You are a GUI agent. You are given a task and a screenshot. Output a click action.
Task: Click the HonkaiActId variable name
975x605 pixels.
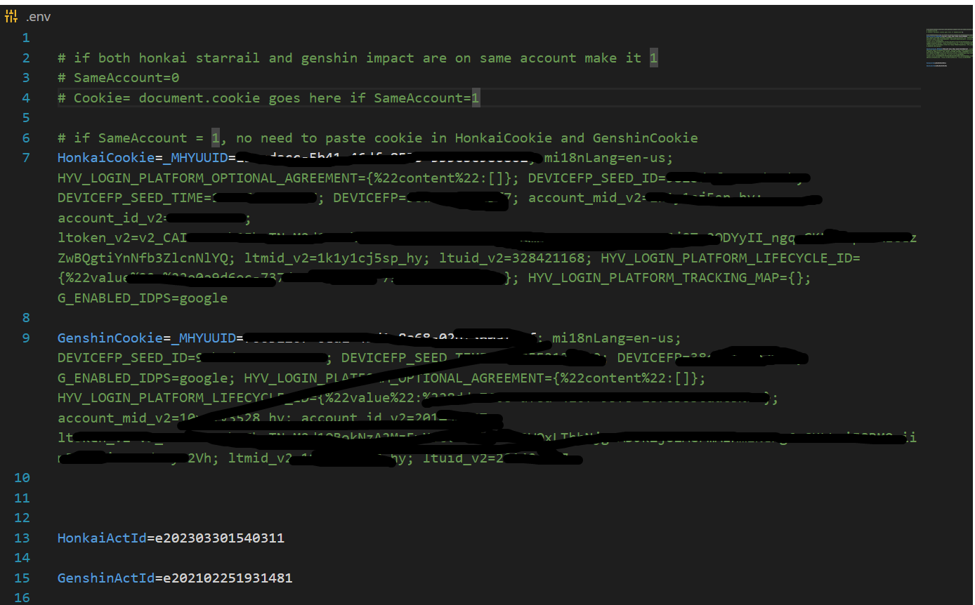[x=102, y=538]
